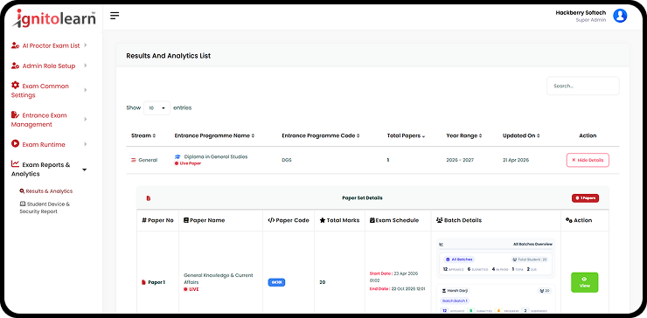
Task: Click the star icon in Total Marks header
Action: (323, 220)
